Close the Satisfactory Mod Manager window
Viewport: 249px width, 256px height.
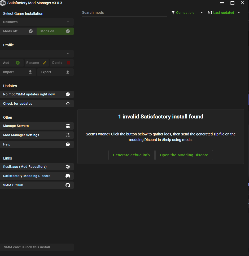(242, 3)
